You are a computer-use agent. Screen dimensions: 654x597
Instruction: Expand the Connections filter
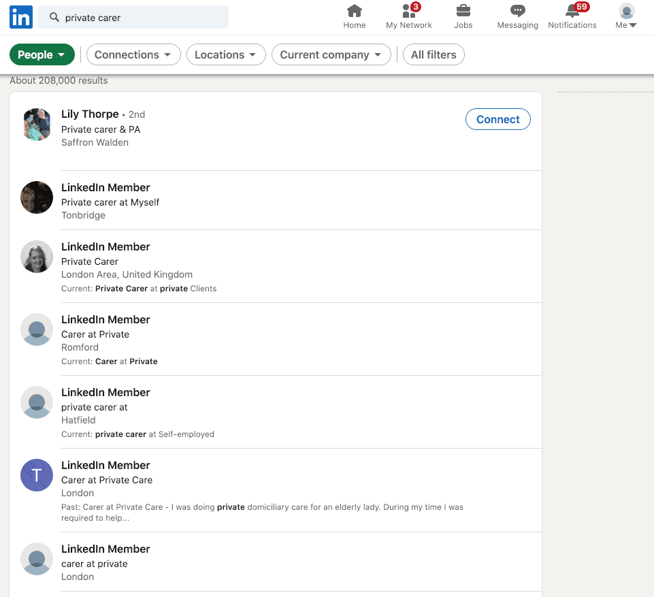pos(133,54)
